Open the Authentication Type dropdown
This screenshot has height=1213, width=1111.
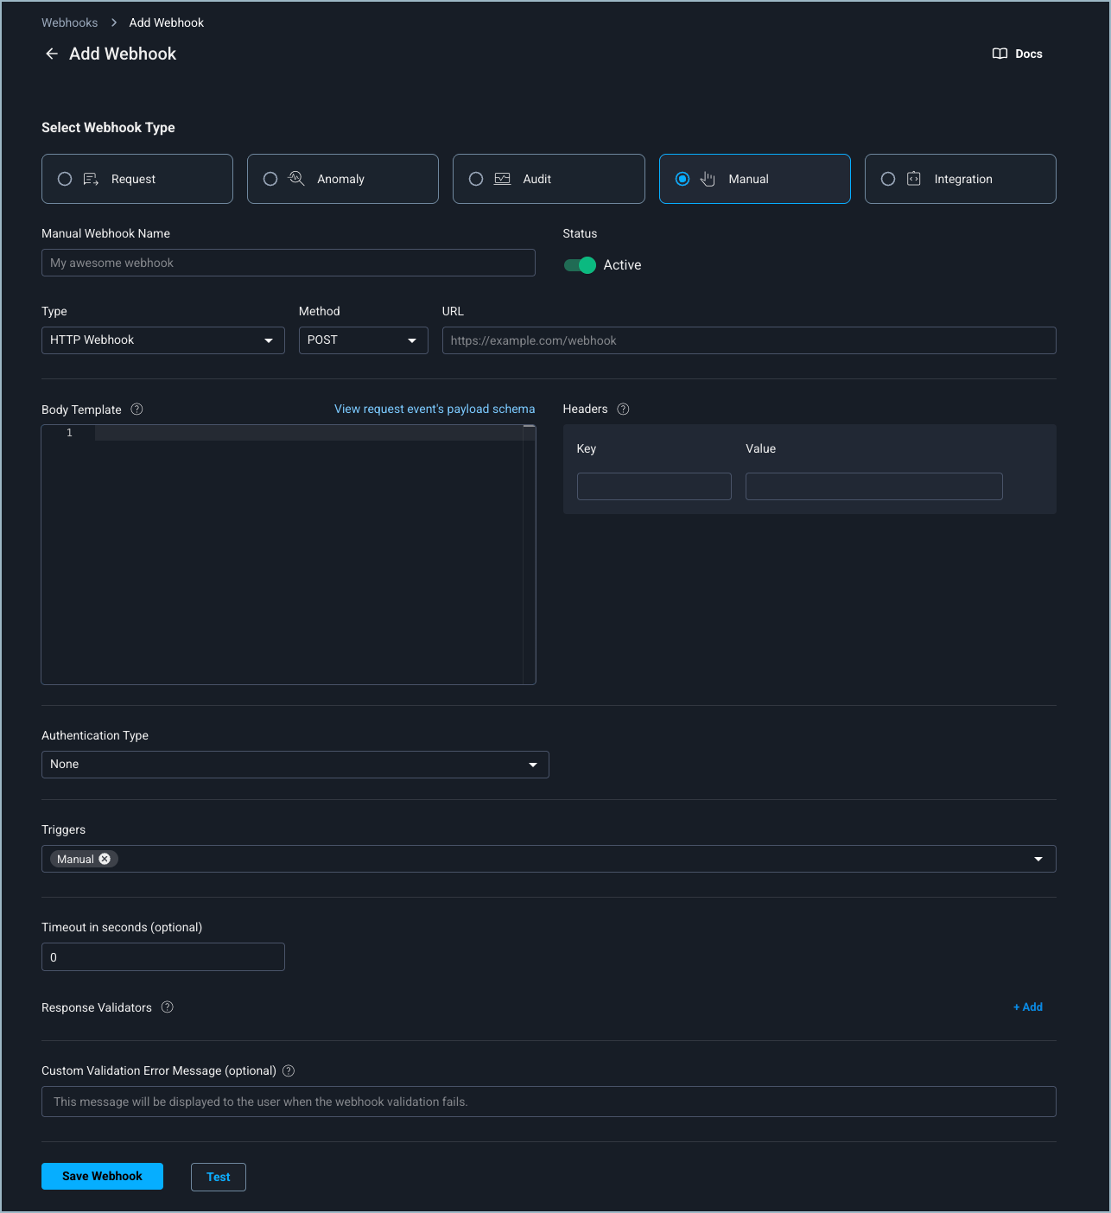295,765
